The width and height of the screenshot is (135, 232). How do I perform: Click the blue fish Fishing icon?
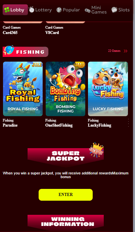[9, 50]
